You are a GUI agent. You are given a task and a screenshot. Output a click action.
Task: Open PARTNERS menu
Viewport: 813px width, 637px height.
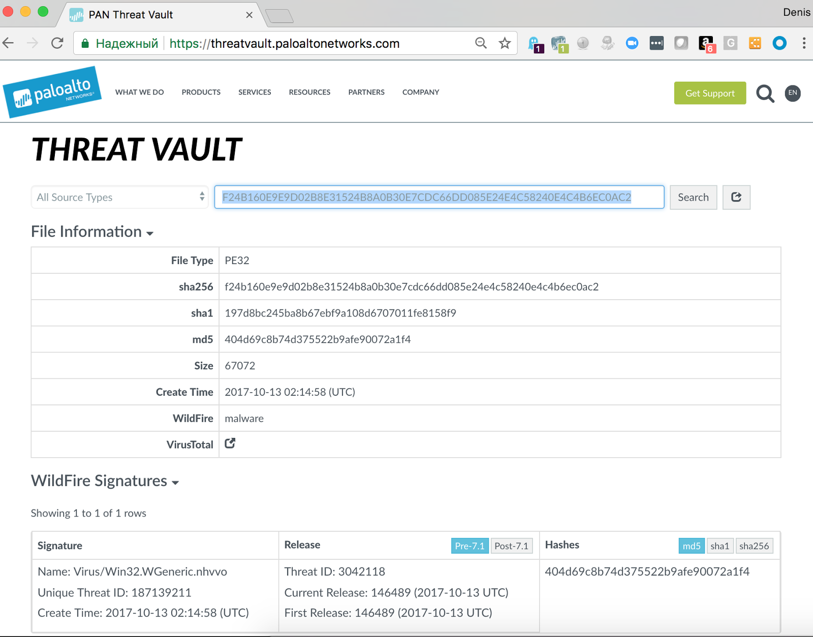366,92
